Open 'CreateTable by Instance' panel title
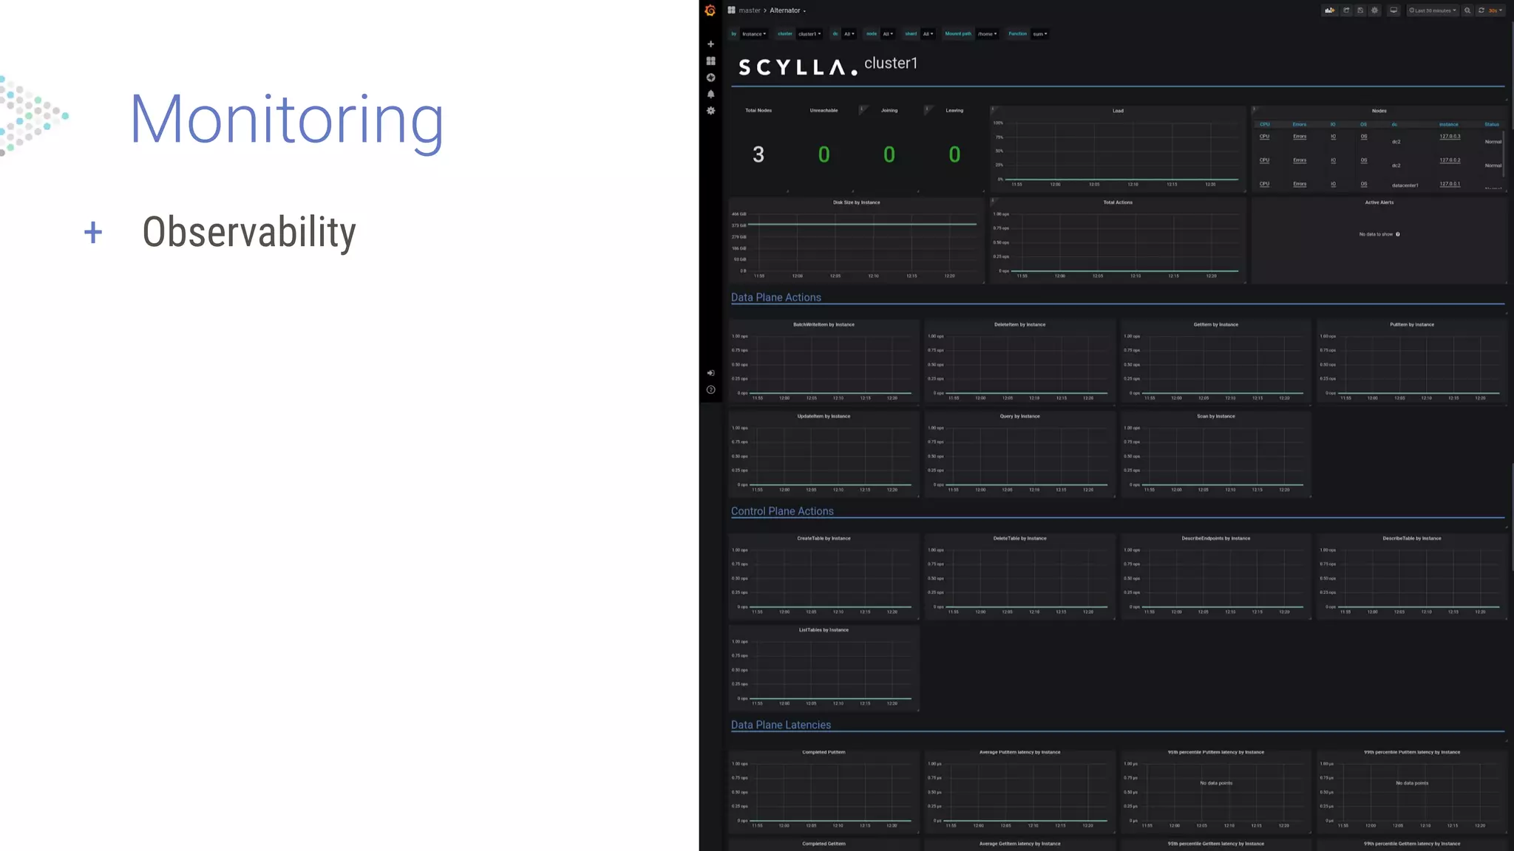Image resolution: width=1514 pixels, height=851 pixels. [824, 539]
